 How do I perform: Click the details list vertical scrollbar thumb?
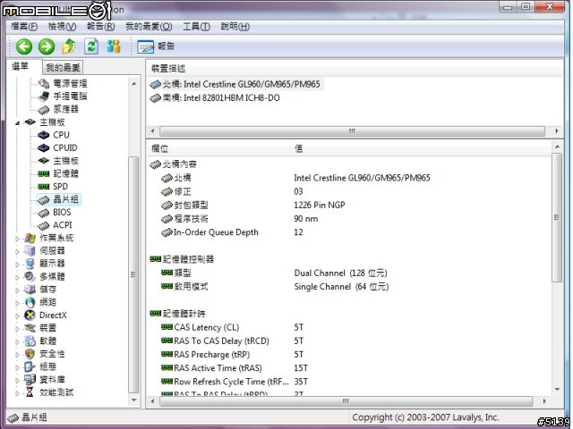tap(557, 218)
